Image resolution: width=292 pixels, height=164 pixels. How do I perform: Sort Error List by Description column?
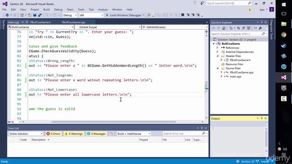point(38,140)
